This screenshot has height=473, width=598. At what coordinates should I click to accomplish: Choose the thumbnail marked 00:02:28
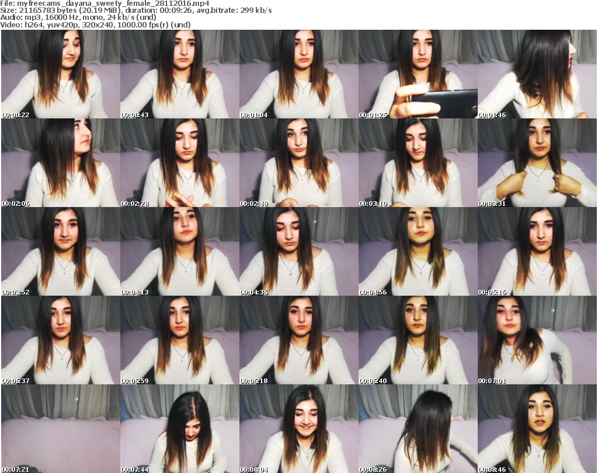coord(180,163)
